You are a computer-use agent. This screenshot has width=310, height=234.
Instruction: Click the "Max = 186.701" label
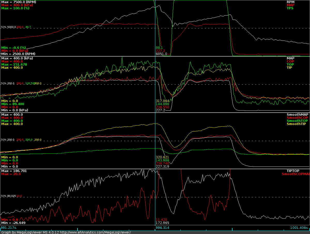pyautogui.click(x=14, y=171)
